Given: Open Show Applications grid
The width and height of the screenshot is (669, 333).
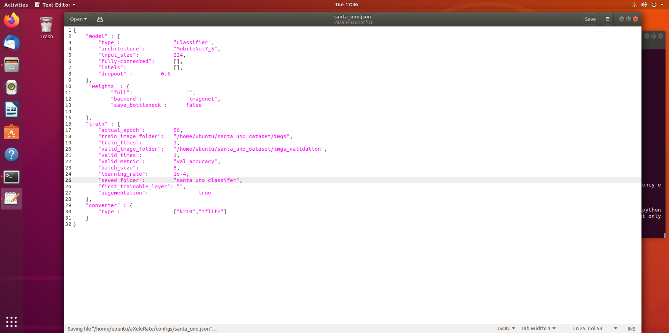Looking at the screenshot, I should coord(11,322).
